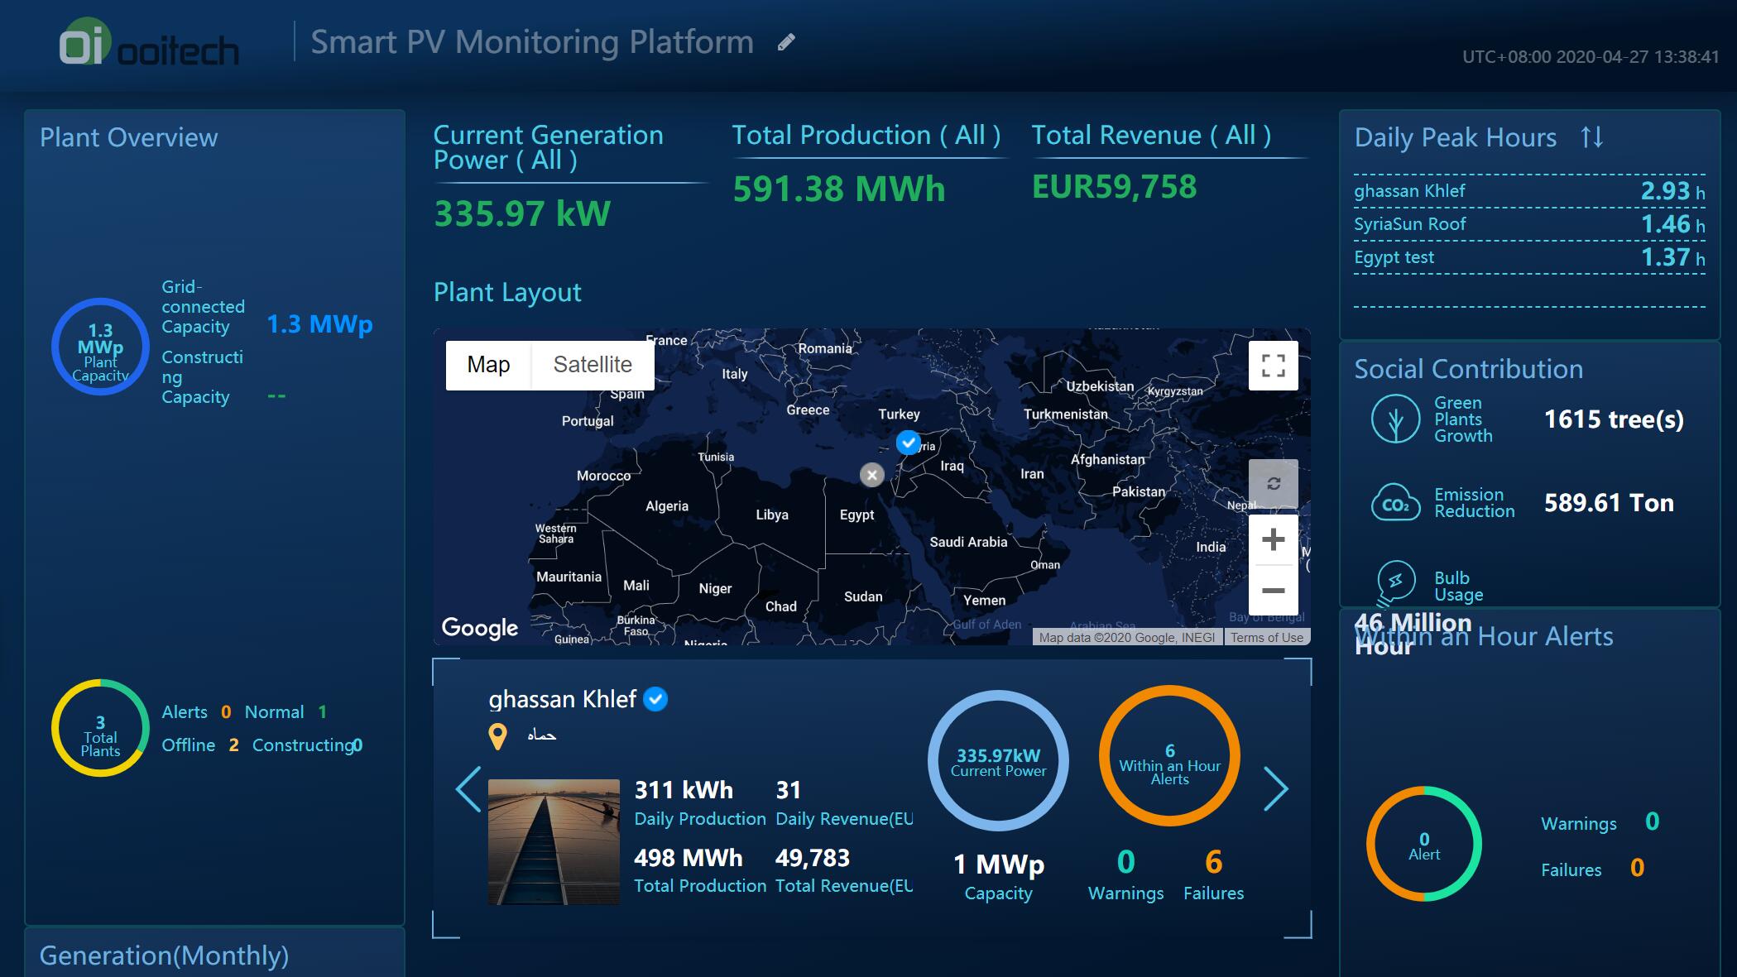Click the CO2 Emission Reduction icon
Screen dimensions: 1737x977
1395,503
